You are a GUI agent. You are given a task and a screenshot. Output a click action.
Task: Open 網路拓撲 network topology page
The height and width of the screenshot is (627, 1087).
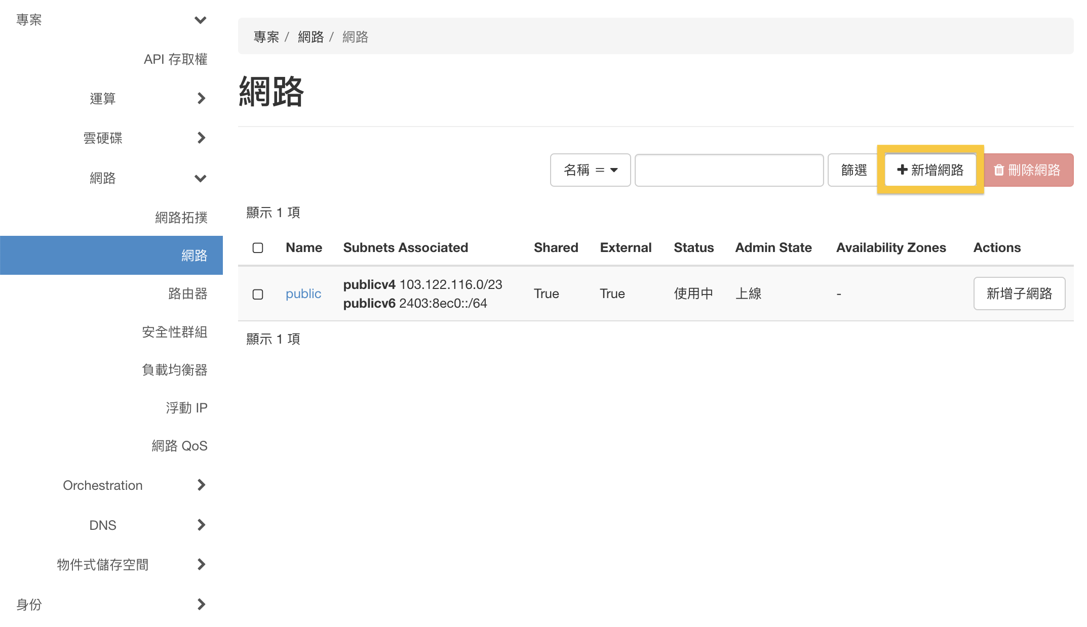(x=181, y=218)
